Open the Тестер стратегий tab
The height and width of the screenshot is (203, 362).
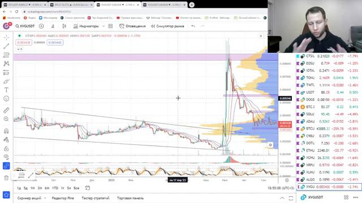[x=96, y=198]
